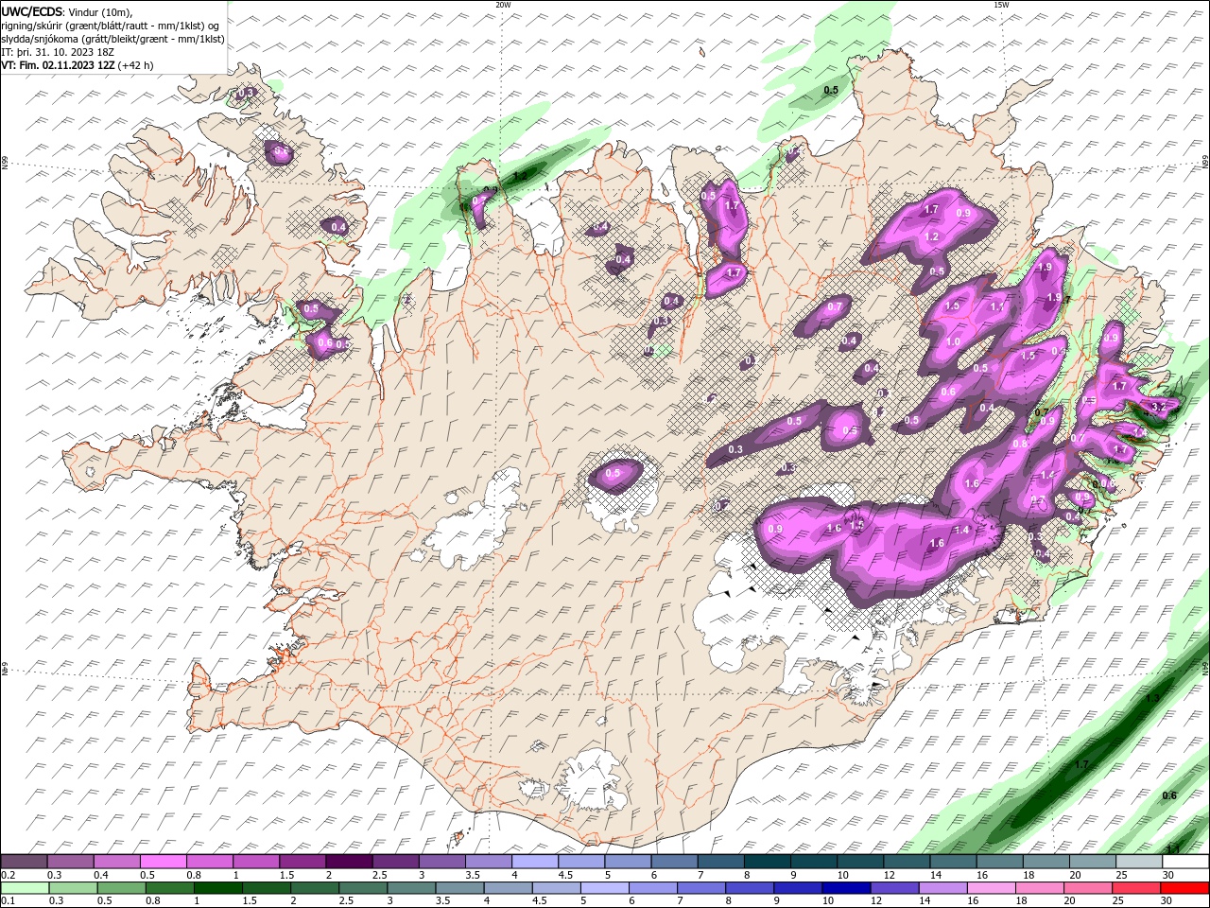Select the "1.0" snowfall value on the map
This screenshot has height=908, width=1210.
coord(953,342)
